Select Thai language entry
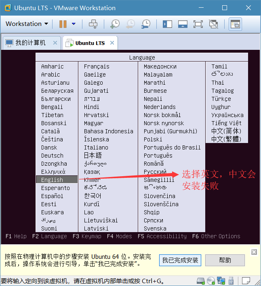Image resolution: width=261 pixels, height=286 pixels. click(x=218, y=83)
